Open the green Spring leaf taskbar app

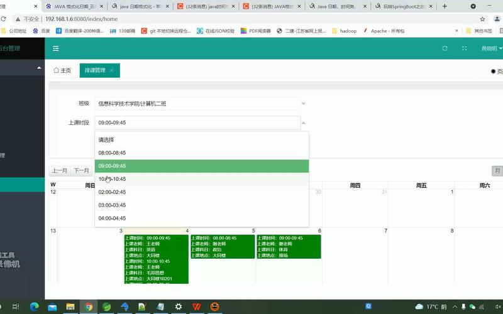pyautogui.click(x=106, y=306)
